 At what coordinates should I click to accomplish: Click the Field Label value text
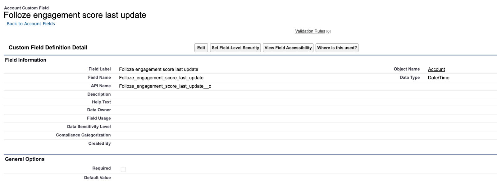pyautogui.click(x=158, y=70)
